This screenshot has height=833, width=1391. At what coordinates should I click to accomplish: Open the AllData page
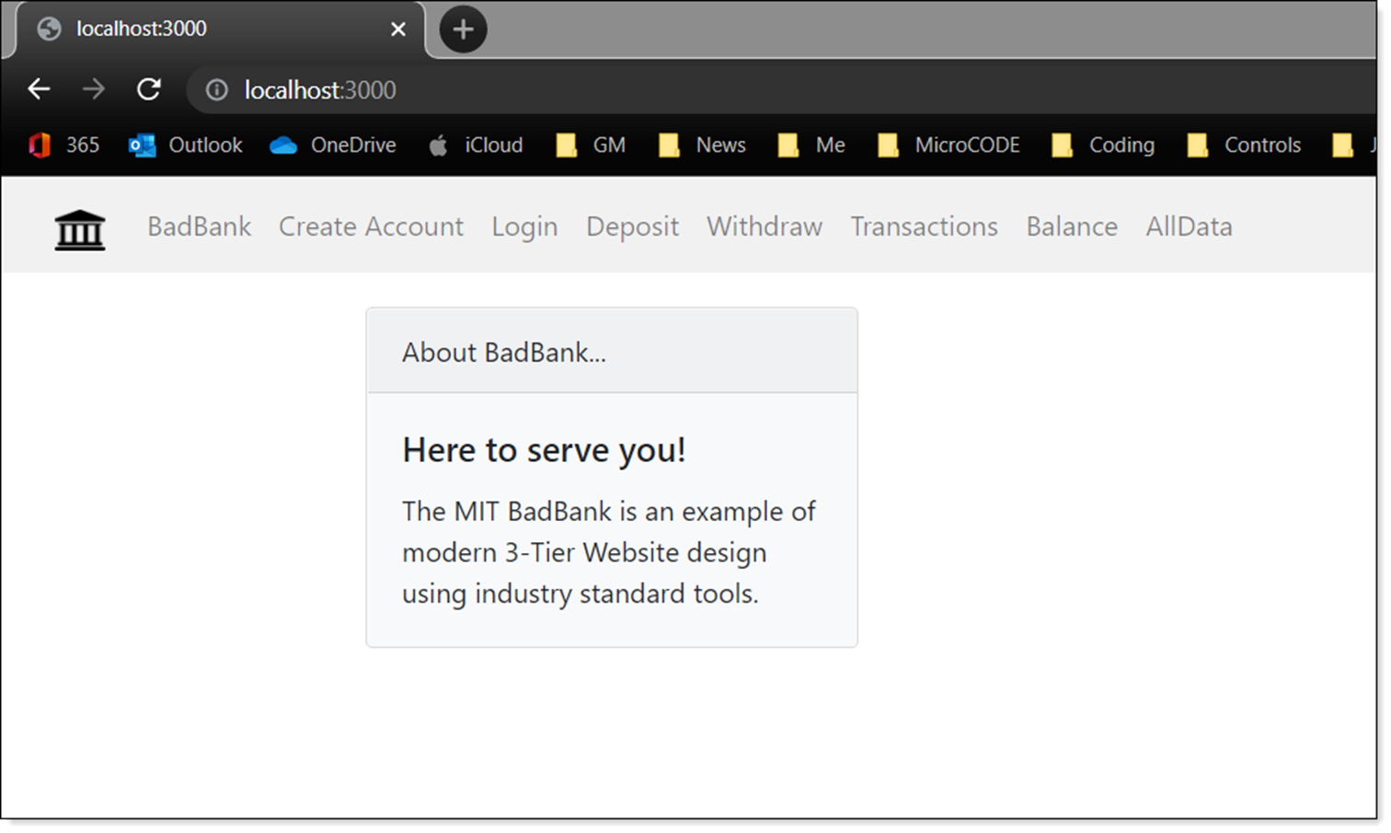coord(1189,226)
